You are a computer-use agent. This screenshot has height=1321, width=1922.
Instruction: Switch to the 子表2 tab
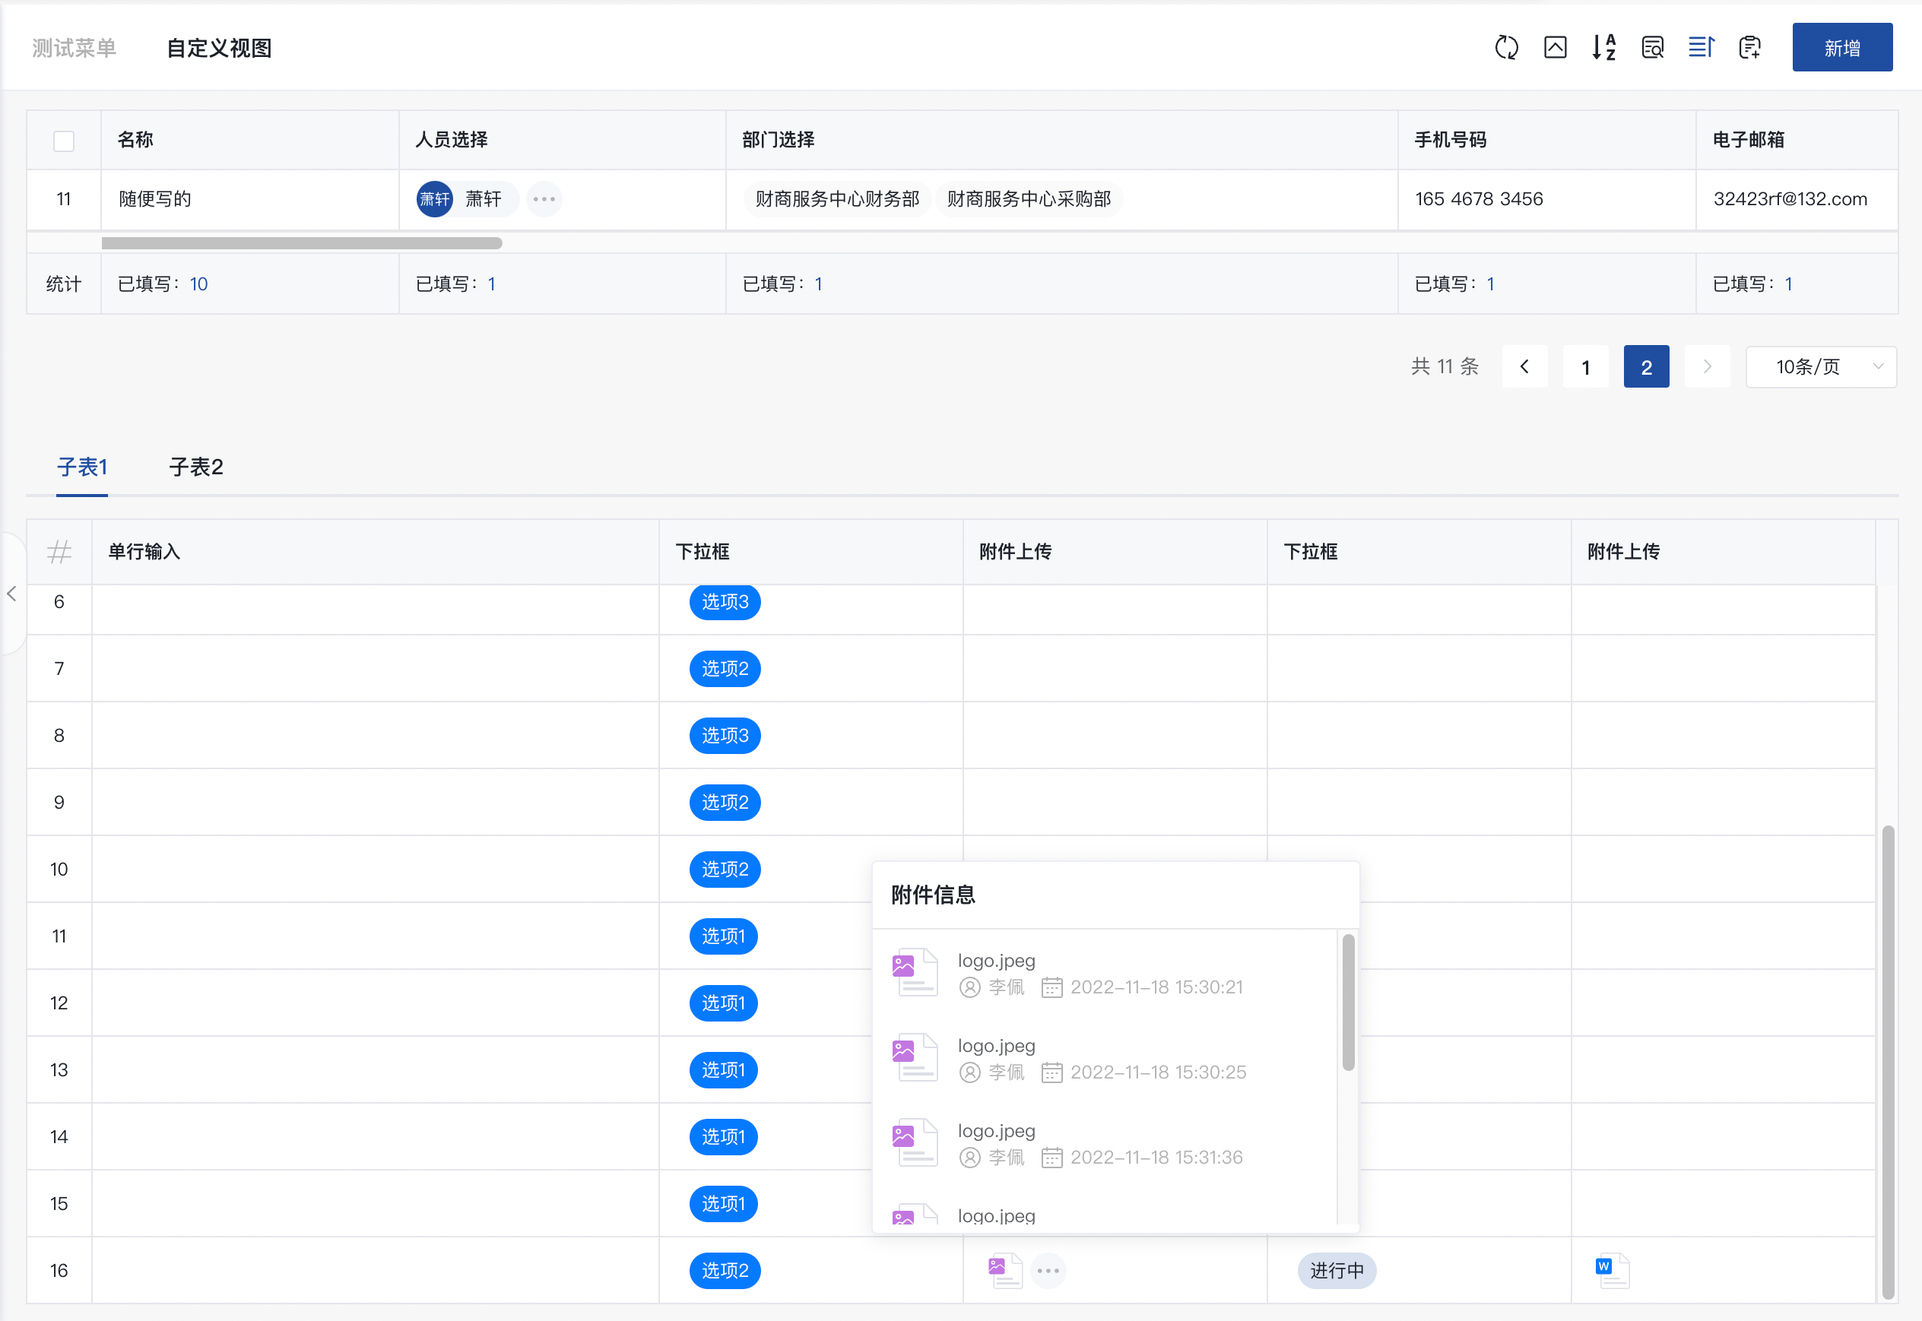(x=196, y=467)
